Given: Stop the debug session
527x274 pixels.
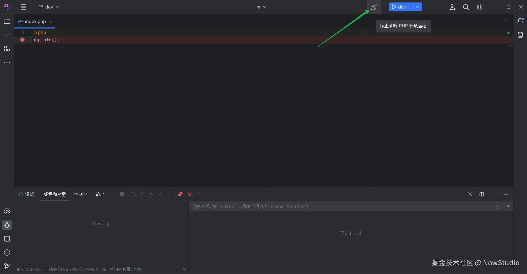Looking at the screenshot, I should [x=122, y=194].
